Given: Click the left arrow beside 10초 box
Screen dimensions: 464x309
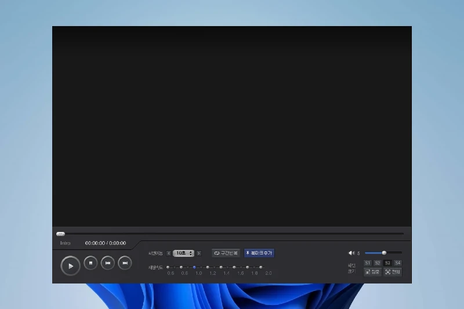Looking at the screenshot, I should (x=169, y=253).
